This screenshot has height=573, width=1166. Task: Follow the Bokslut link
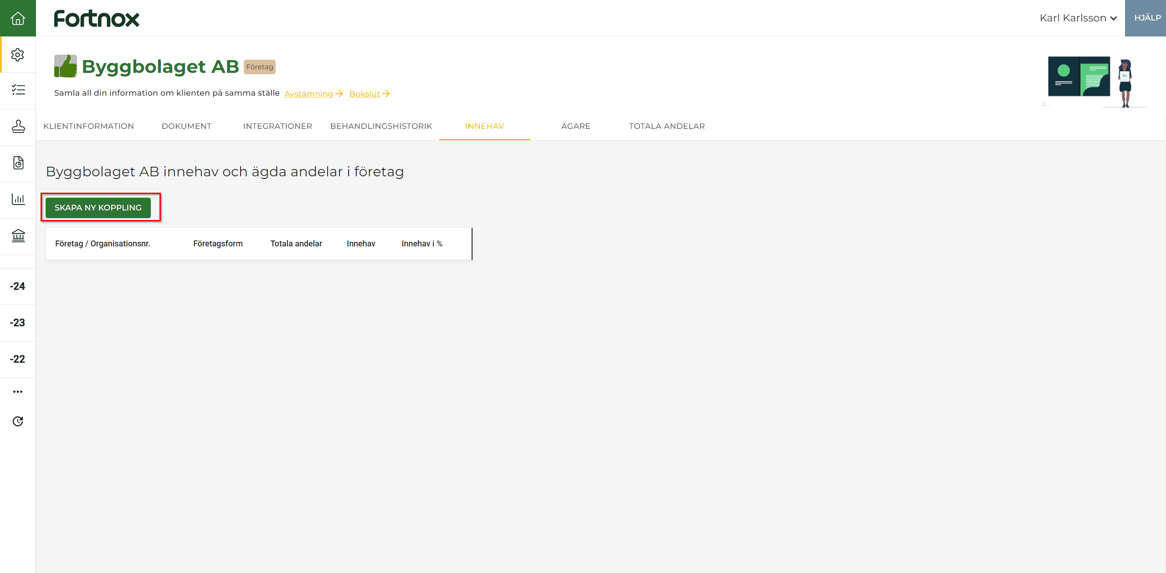click(x=370, y=94)
